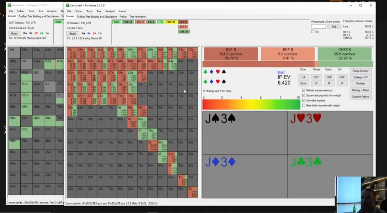
Task: Click the Full clone button
Action: point(303,77)
